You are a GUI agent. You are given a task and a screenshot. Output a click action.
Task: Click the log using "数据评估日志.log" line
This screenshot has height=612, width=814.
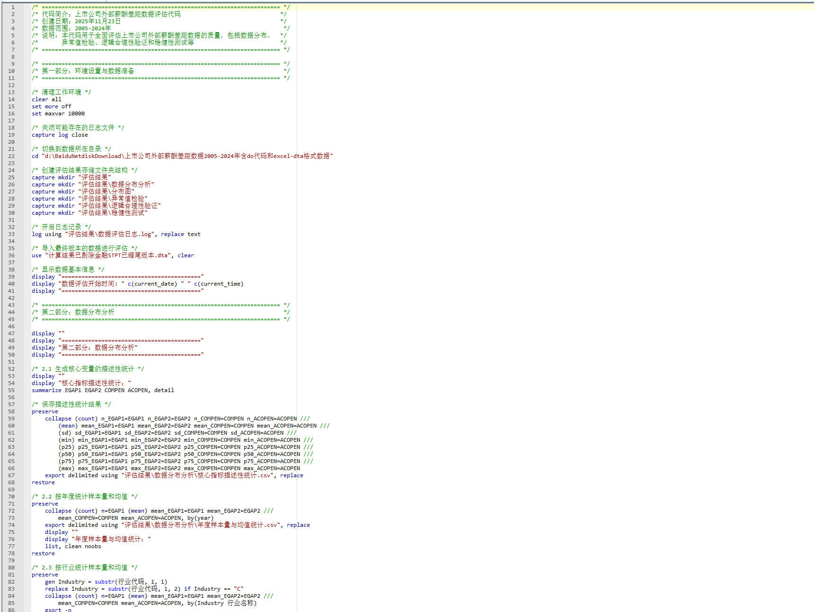[116, 234]
